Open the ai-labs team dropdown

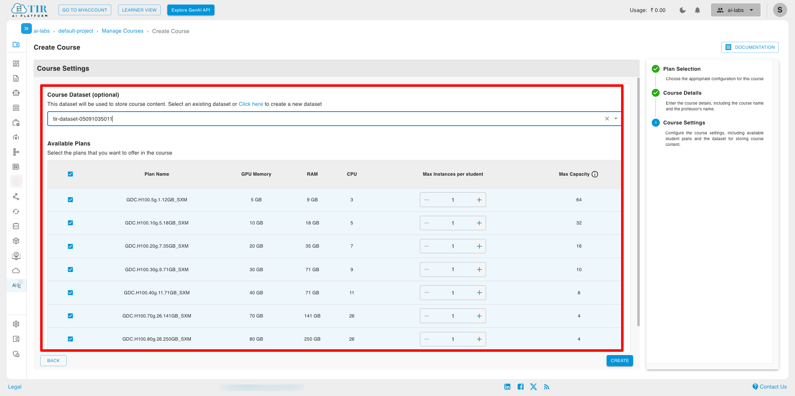tap(736, 10)
